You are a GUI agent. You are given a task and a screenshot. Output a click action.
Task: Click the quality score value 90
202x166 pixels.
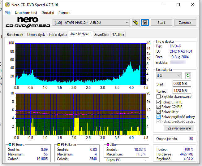(191, 139)
